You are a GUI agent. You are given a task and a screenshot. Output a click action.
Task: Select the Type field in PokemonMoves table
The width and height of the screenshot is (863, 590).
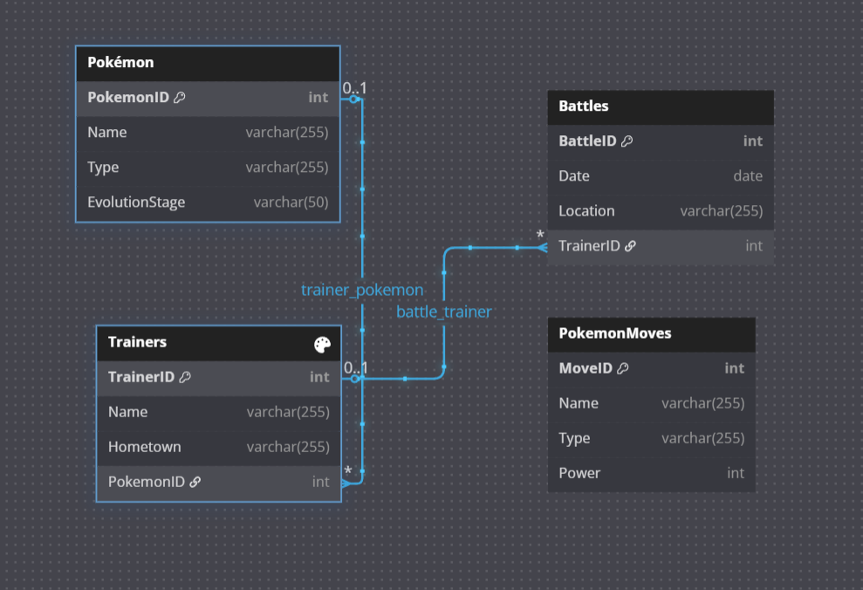pyautogui.click(x=651, y=439)
